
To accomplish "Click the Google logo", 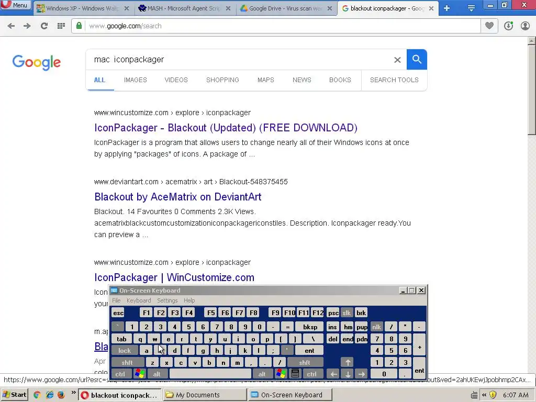I will click(37, 62).
